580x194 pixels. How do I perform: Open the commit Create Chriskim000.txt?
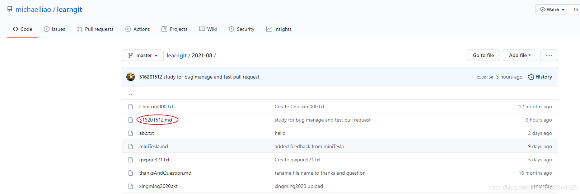(x=299, y=107)
